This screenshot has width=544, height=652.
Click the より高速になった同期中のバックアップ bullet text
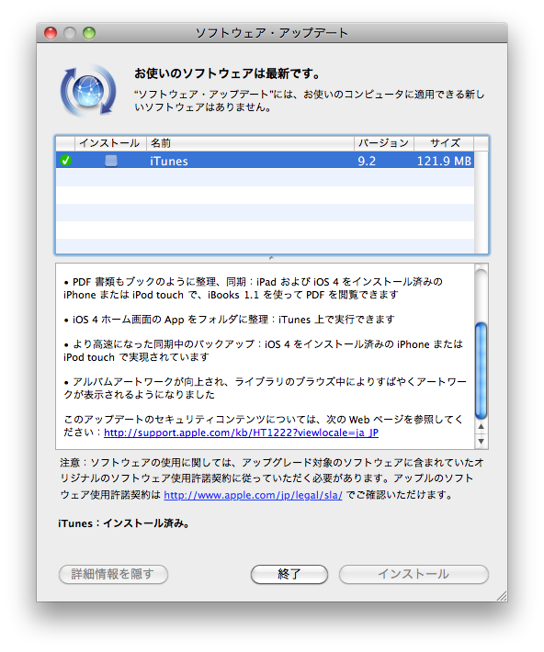(263, 351)
